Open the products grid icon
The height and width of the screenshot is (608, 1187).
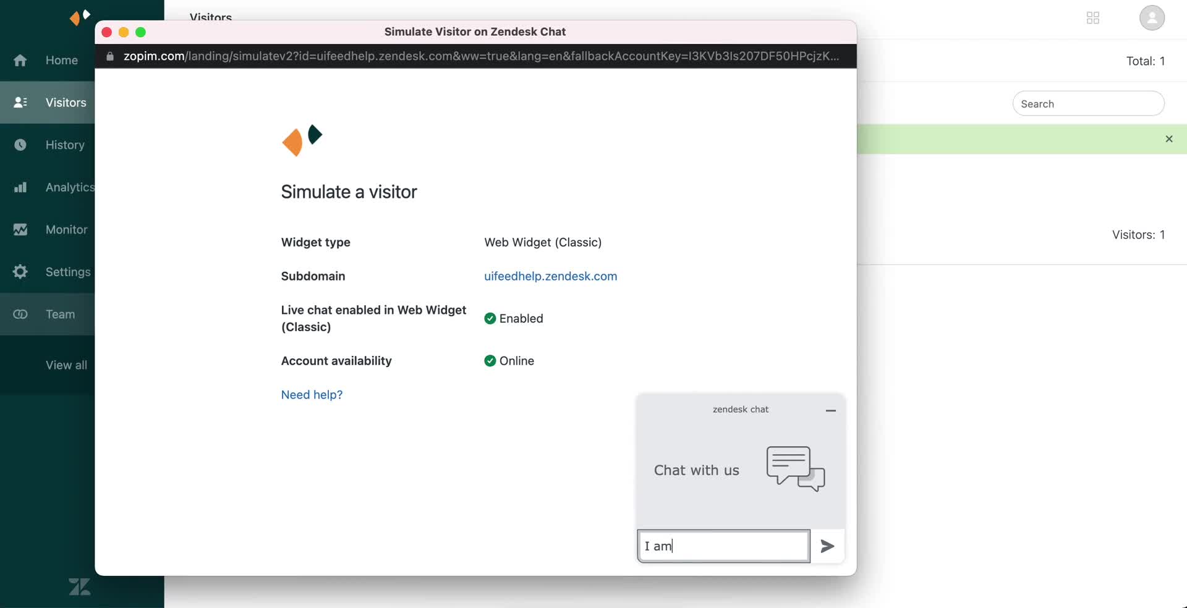click(x=1093, y=18)
